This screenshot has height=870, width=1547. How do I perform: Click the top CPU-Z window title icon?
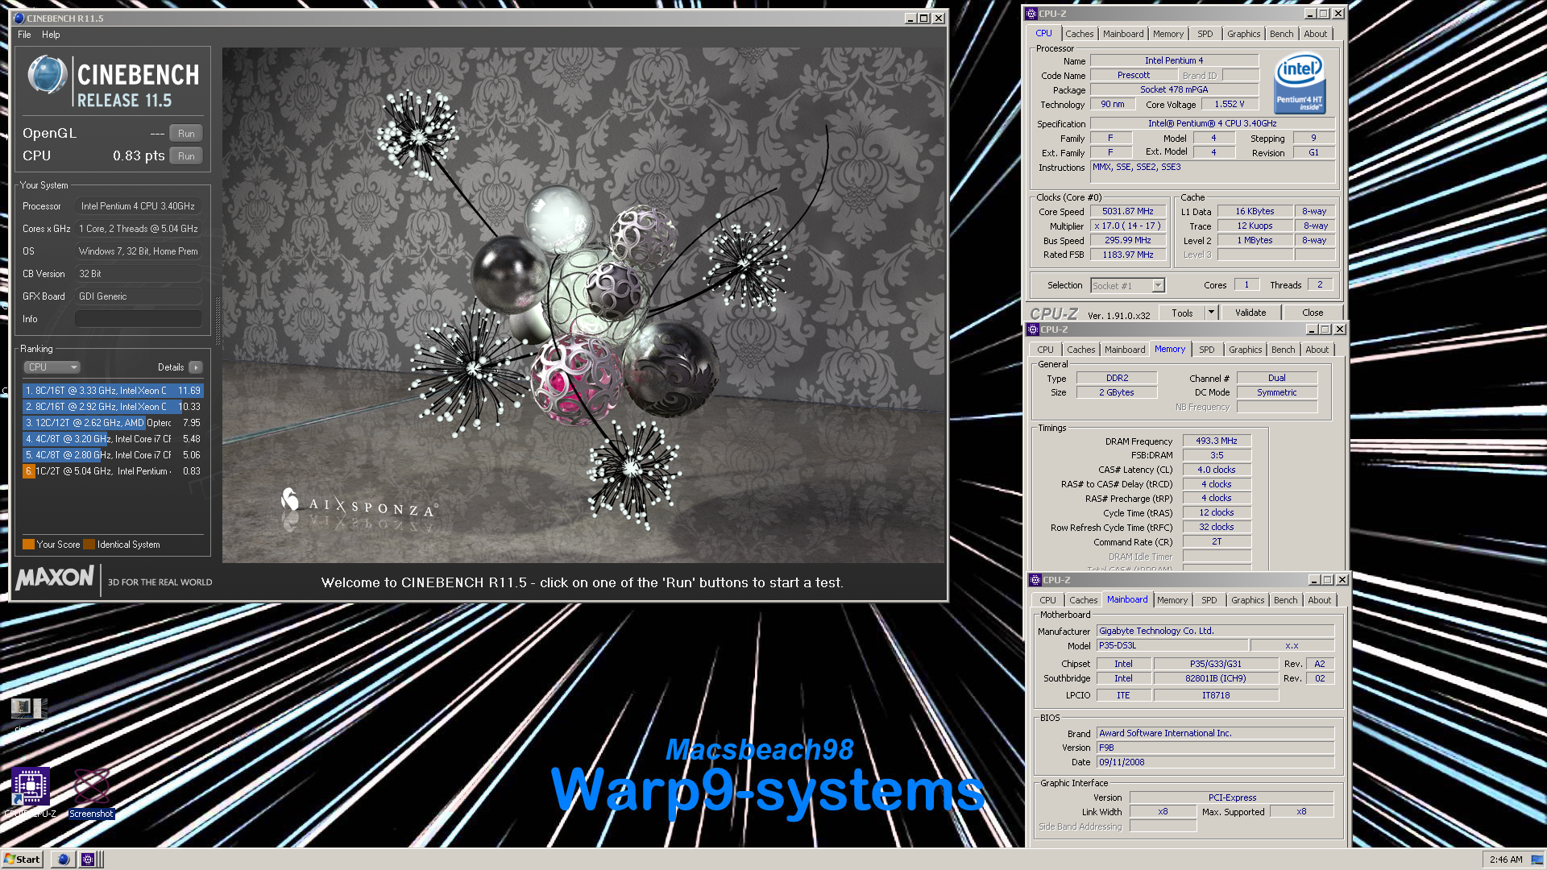(x=1031, y=14)
